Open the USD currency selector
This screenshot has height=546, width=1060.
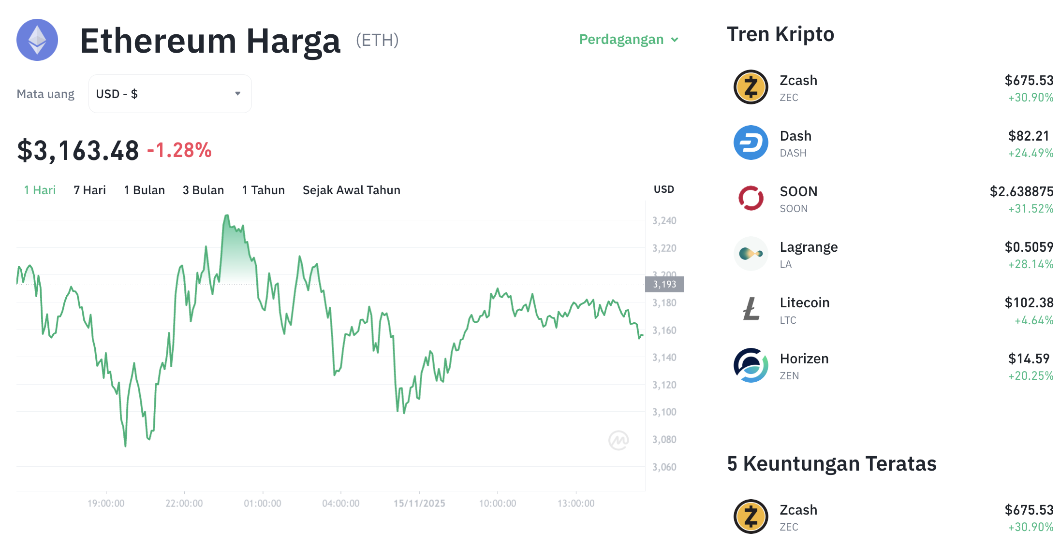point(169,93)
